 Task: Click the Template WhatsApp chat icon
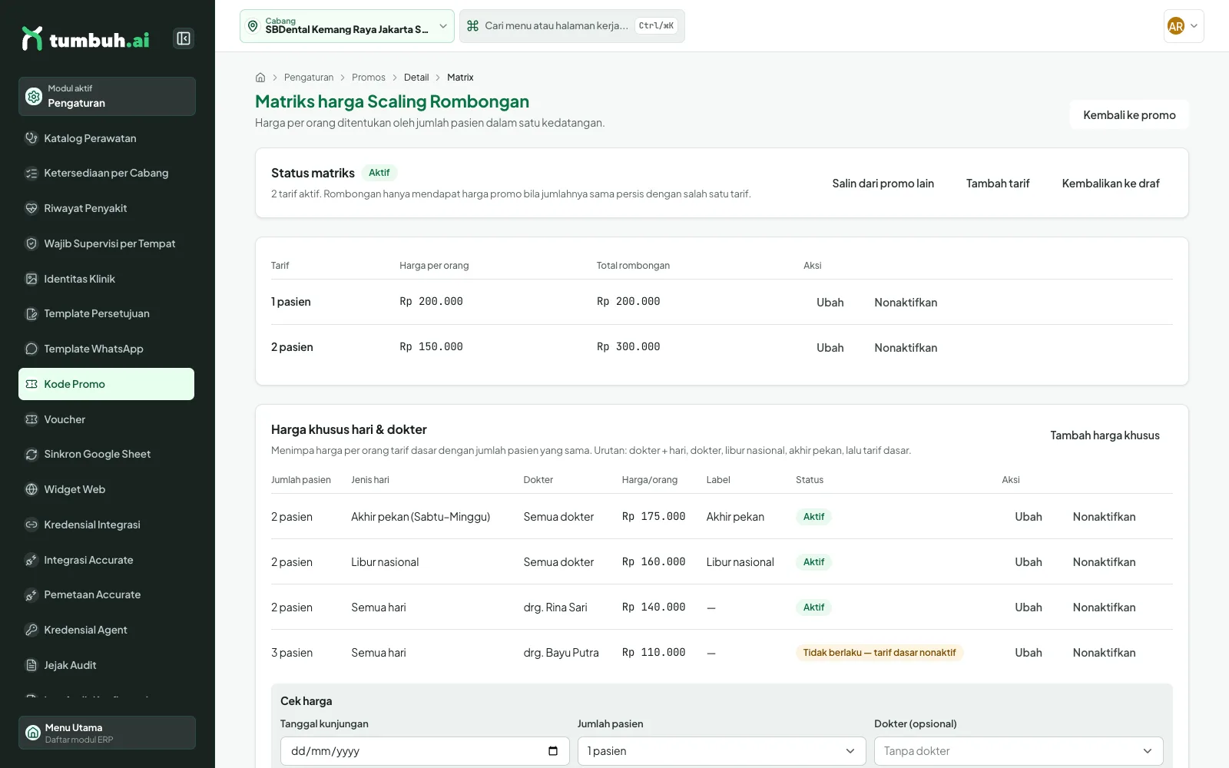pyautogui.click(x=31, y=349)
